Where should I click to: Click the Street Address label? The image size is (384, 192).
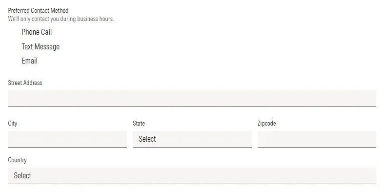[25, 83]
